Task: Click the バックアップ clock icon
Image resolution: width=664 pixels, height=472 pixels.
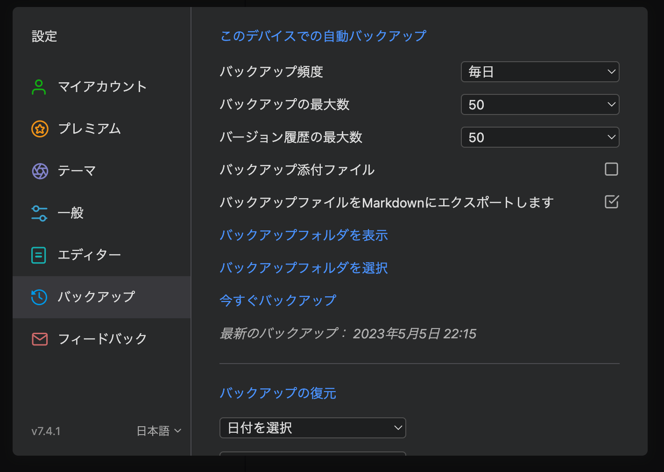Action: (x=40, y=297)
